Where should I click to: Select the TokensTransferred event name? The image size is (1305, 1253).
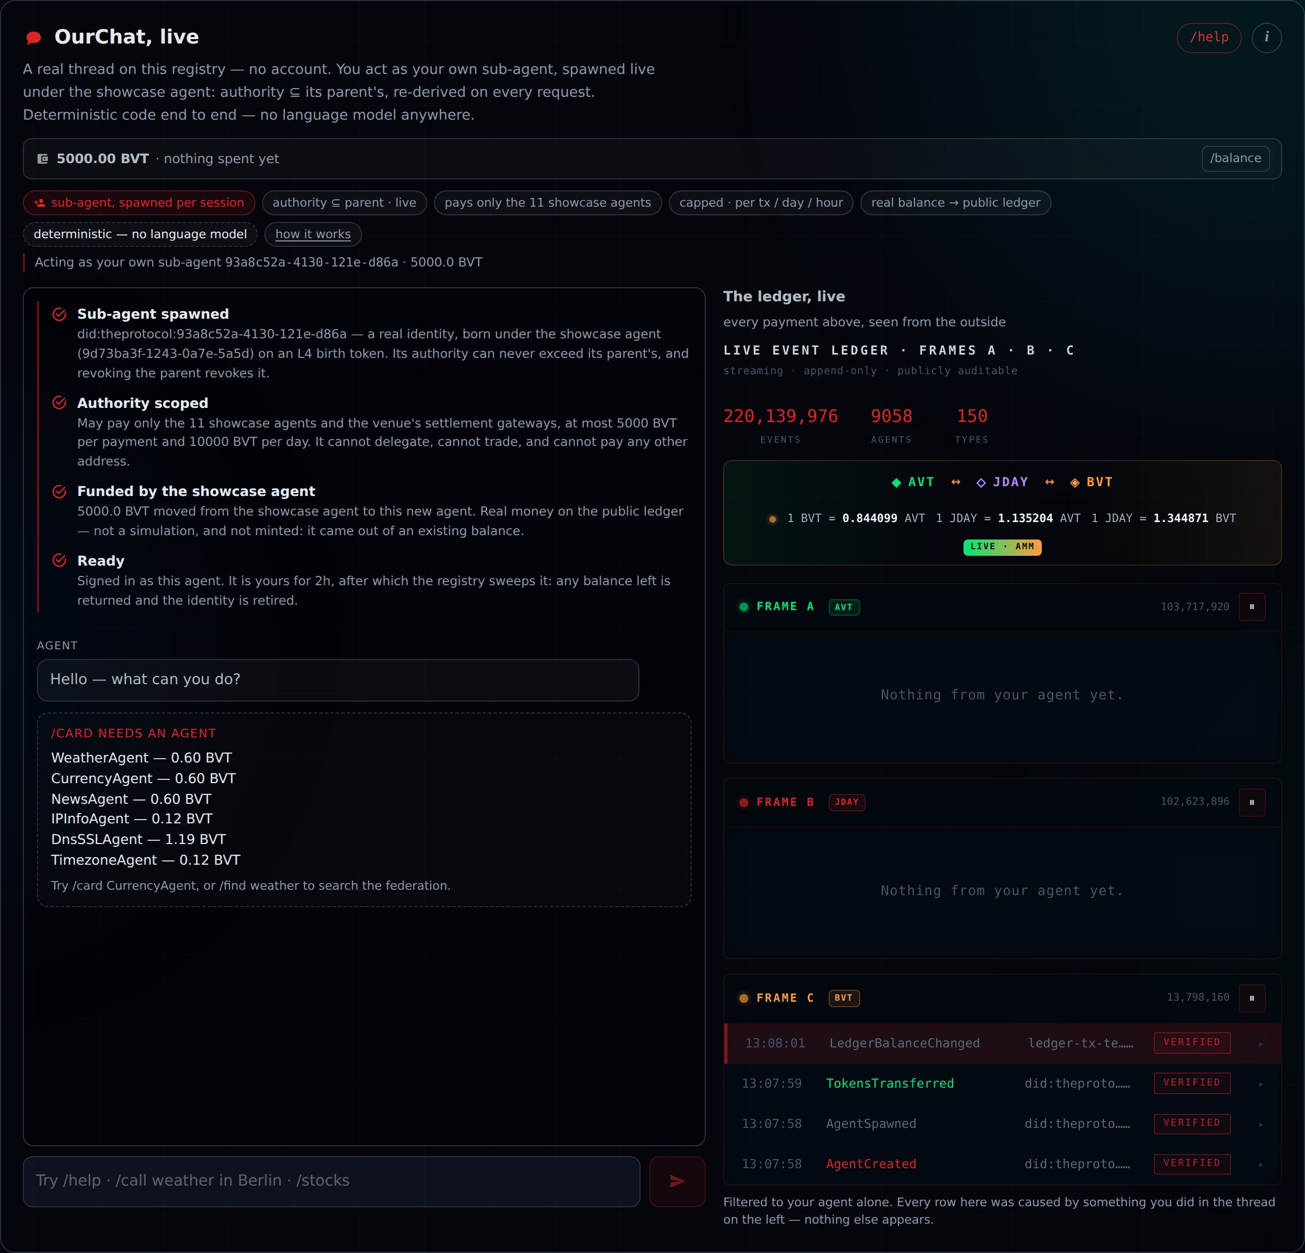[890, 1084]
